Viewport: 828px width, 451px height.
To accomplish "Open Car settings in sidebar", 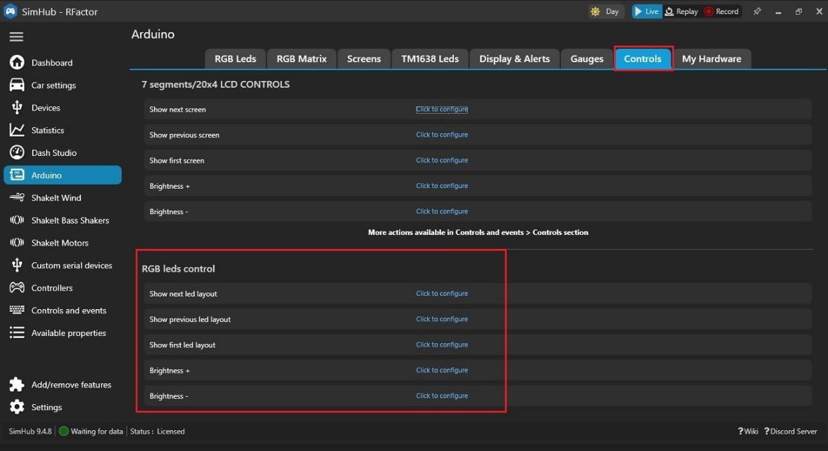I will [54, 86].
